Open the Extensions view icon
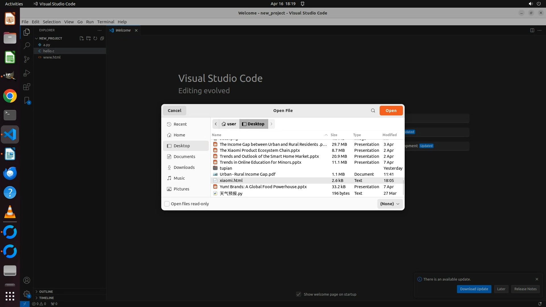This screenshot has height=307, width=546. pyautogui.click(x=27, y=87)
